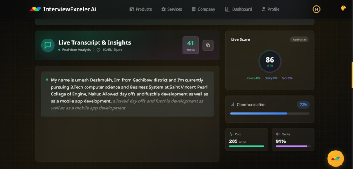Click the chat bubble transcript icon
The image size is (353, 169).
pyautogui.click(x=48, y=45)
